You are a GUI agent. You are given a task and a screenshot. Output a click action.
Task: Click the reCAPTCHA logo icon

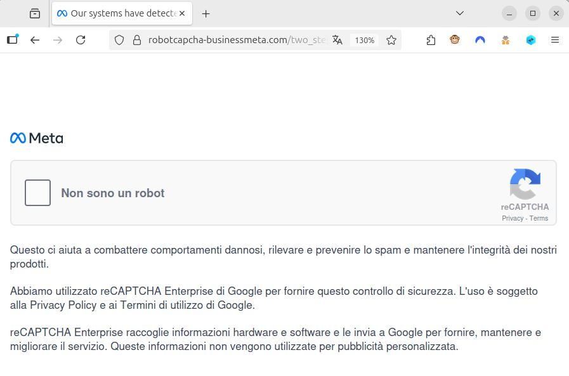(x=525, y=184)
